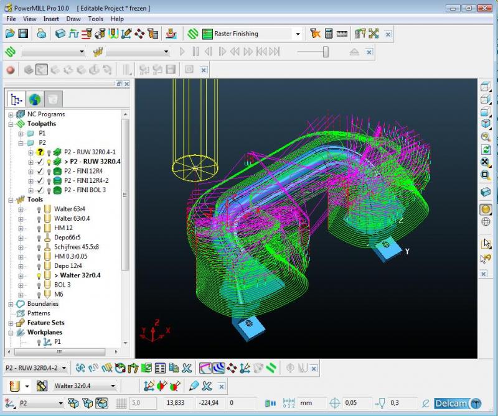
Task: Click the thickness value field 0,3
Action: point(402,403)
